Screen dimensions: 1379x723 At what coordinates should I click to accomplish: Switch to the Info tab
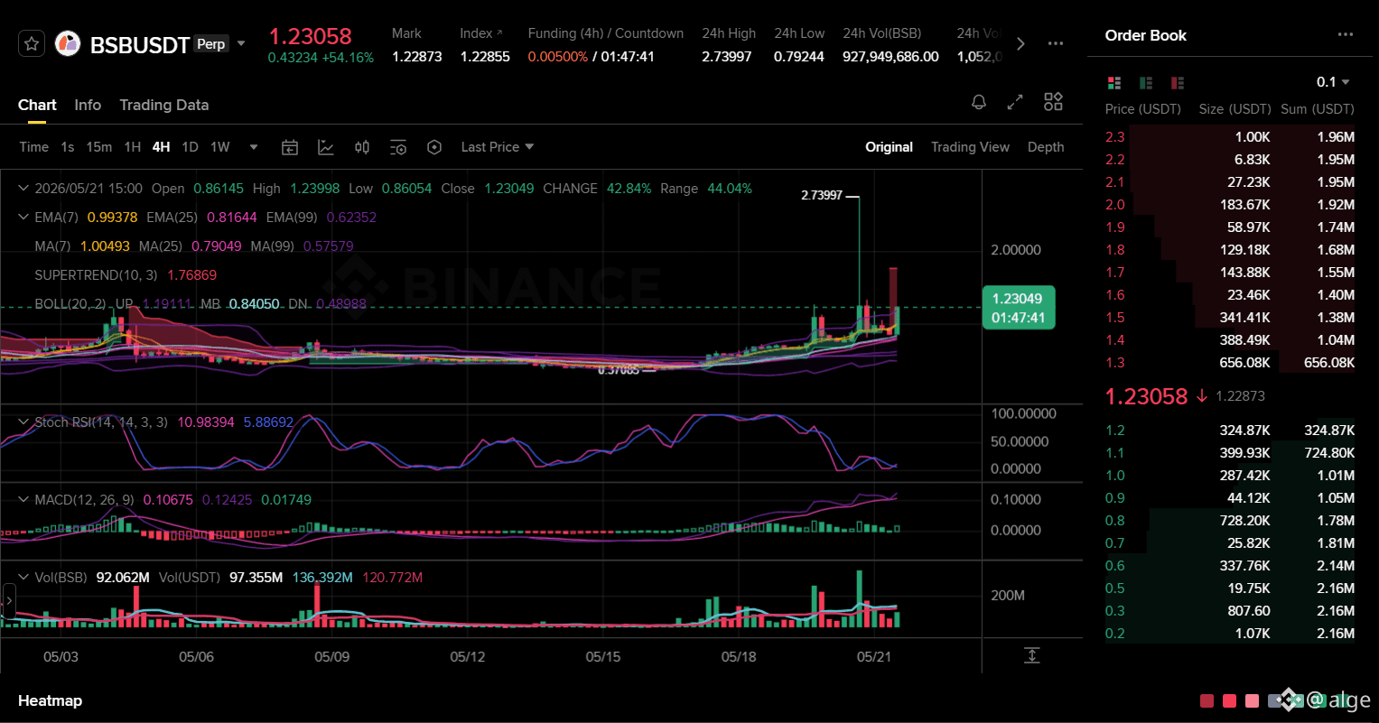tap(88, 105)
